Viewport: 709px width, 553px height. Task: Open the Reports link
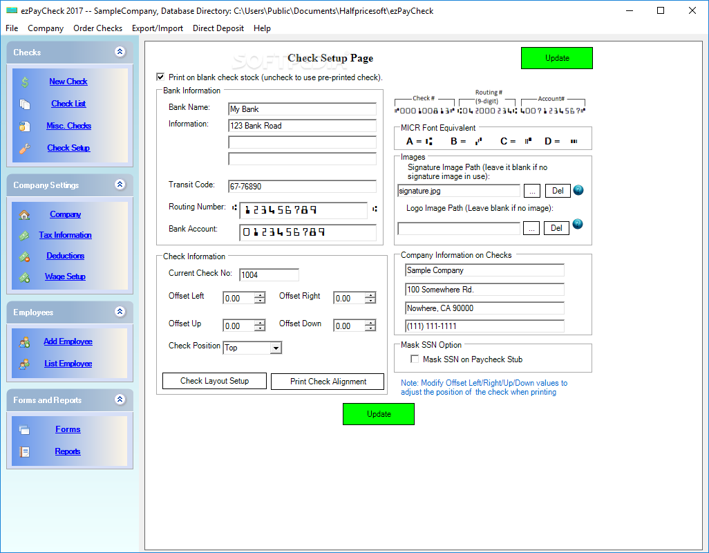click(67, 451)
